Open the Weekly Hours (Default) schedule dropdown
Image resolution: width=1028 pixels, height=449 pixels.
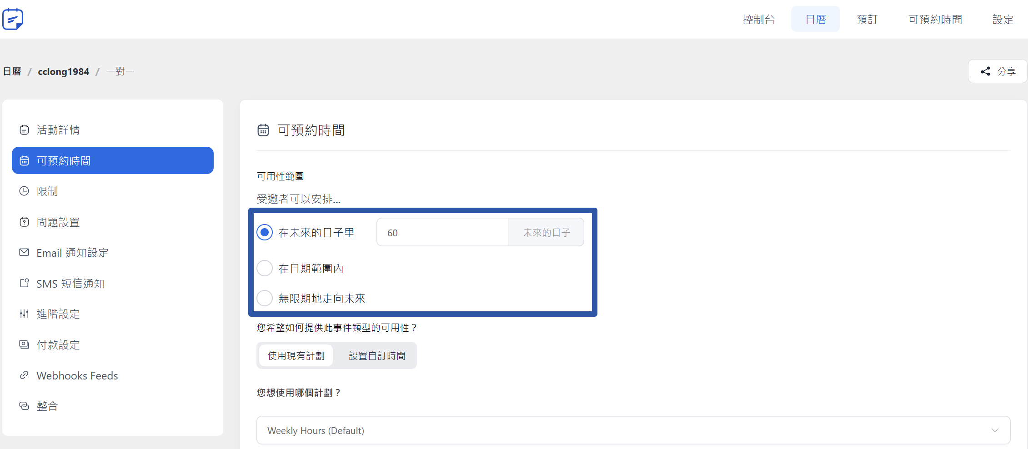point(633,430)
